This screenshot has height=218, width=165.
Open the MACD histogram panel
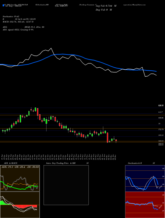(x=20, y=205)
